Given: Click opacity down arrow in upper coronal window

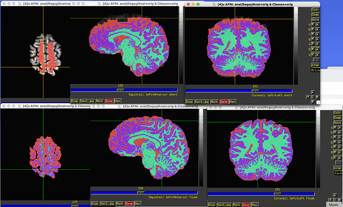Looking at the screenshot, I should 313,49.
